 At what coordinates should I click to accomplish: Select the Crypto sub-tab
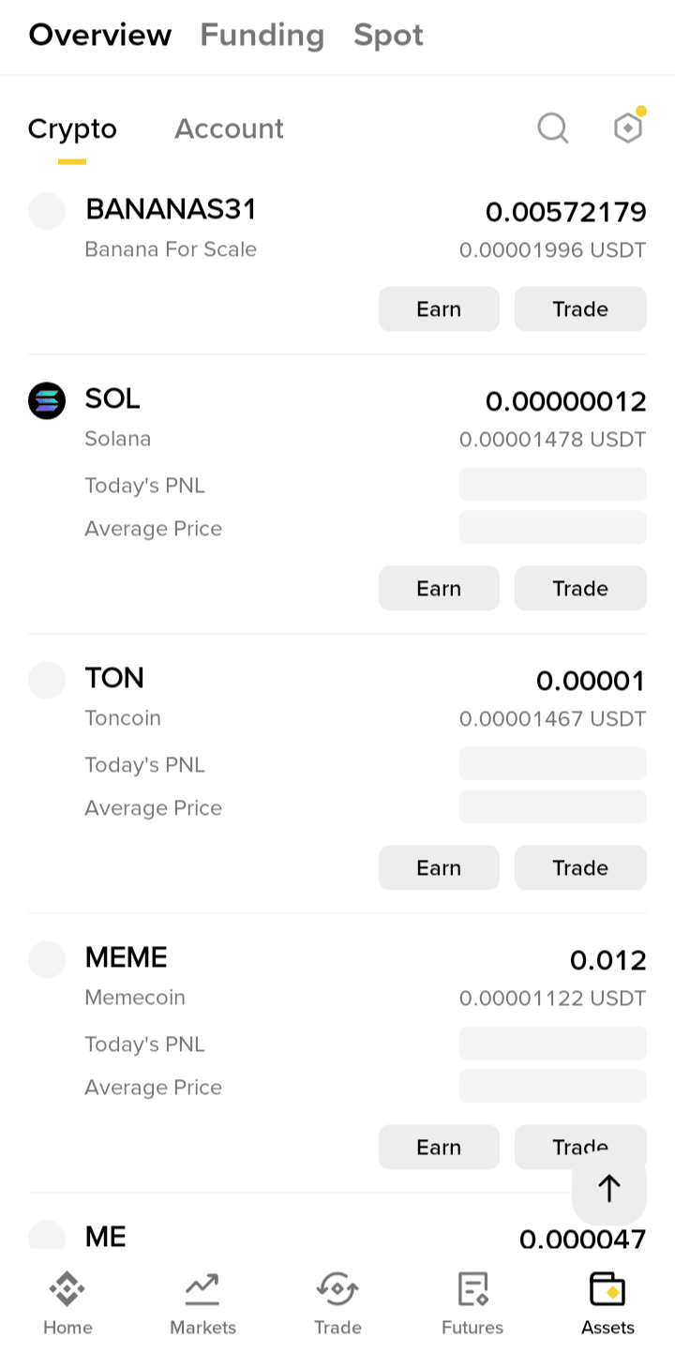pyautogui.click(x=72, y=128)
